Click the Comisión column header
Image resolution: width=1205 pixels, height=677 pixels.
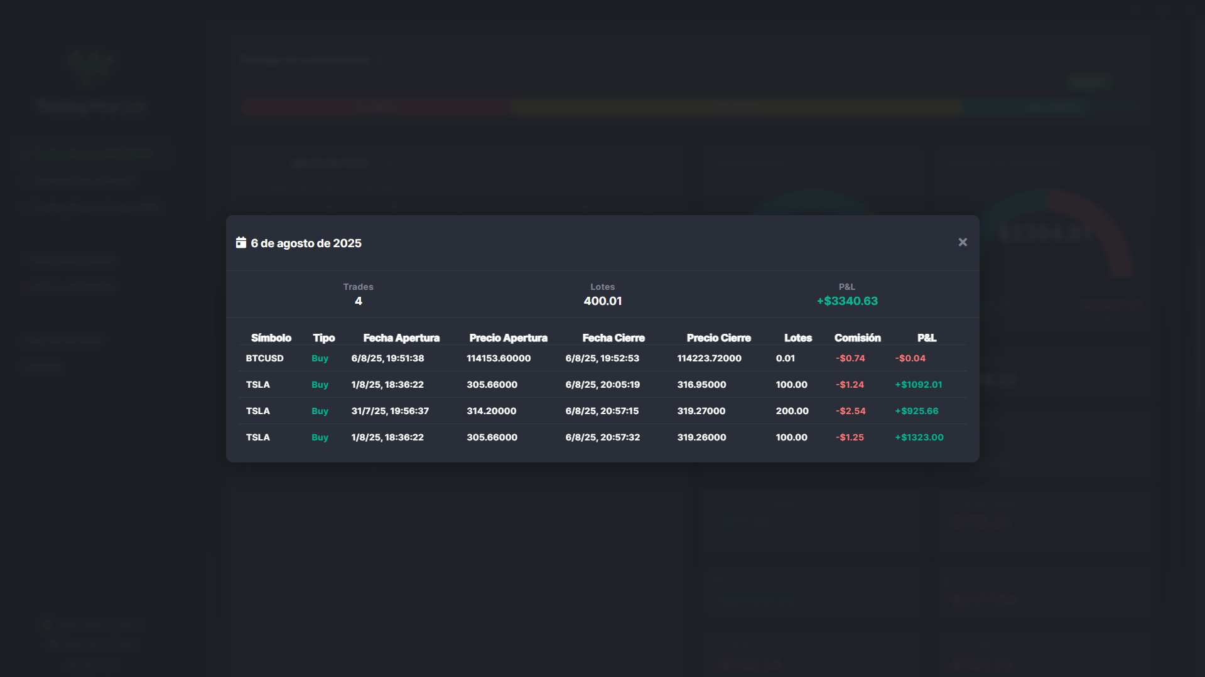pyautogui.click(x=857, y=338)
